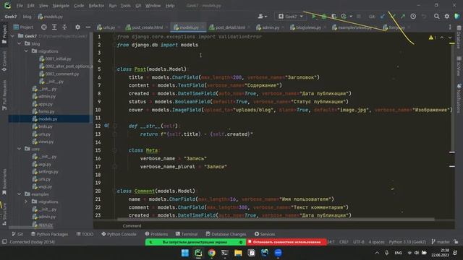Open the Problems tool window

[x=156, y=234]
